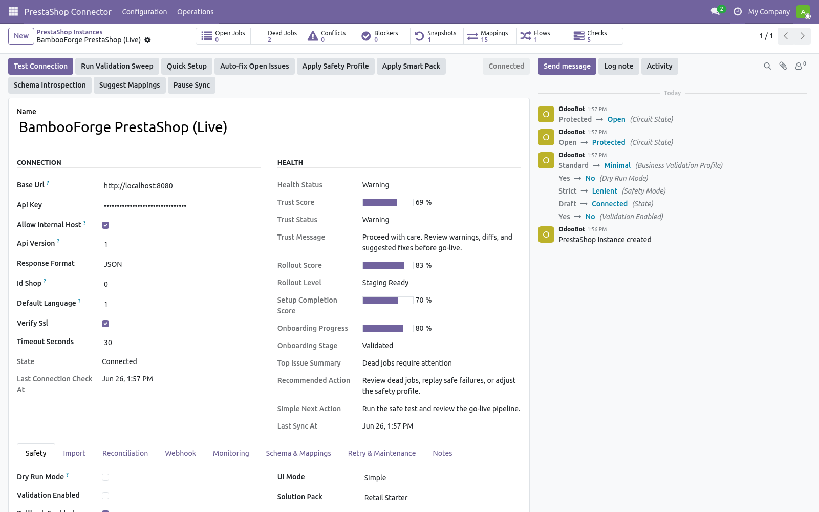The width and height of the screenshot is (819, 512).
Task: Enable the Dry Run Mode checkbox
Action: 105,477
